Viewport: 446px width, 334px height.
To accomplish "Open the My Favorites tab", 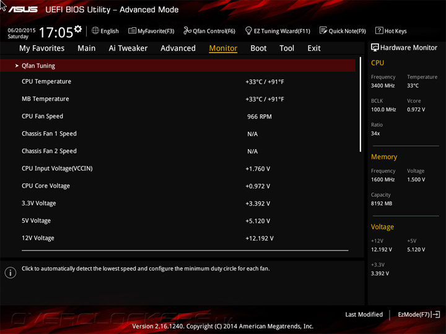I will (x=42, y=48).
